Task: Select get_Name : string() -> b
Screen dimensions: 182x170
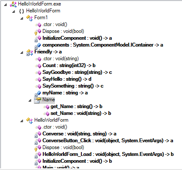Action: (77, 106)
